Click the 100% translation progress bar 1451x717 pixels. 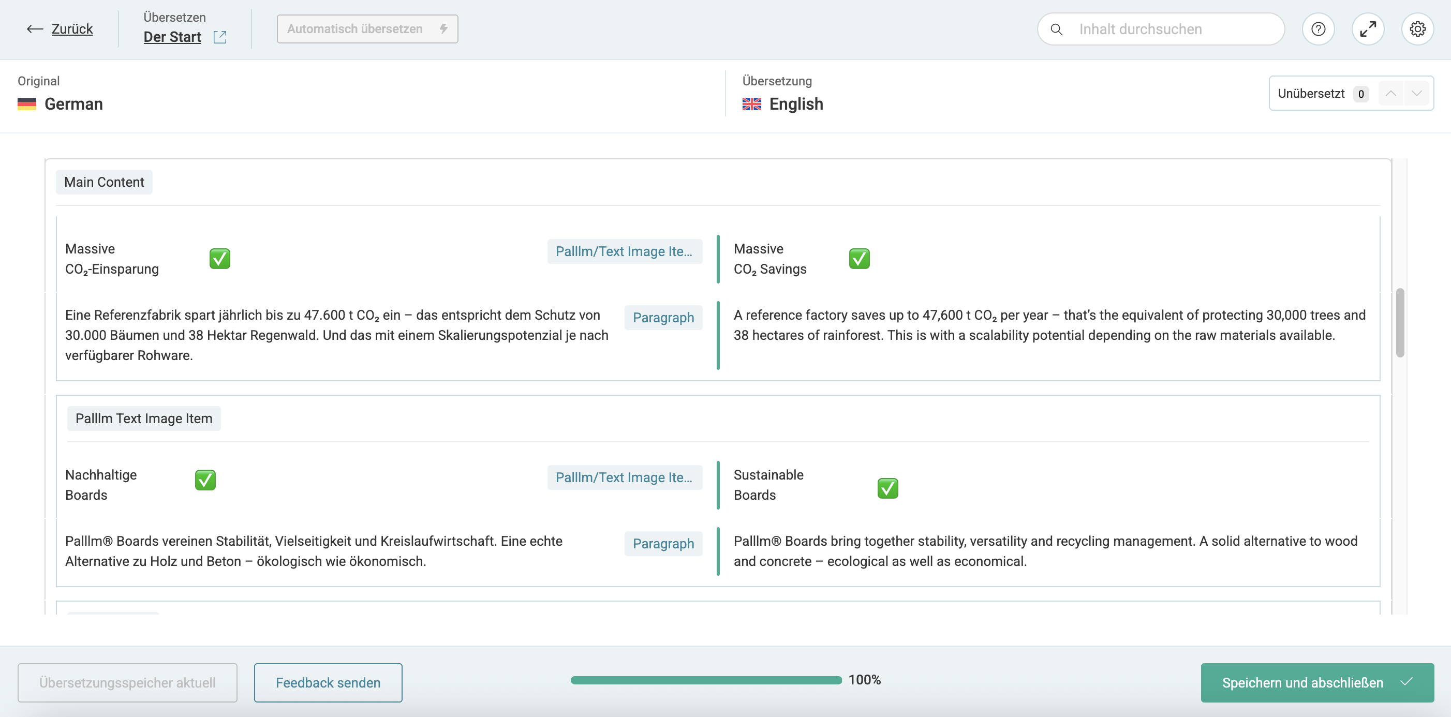(706, 680)
